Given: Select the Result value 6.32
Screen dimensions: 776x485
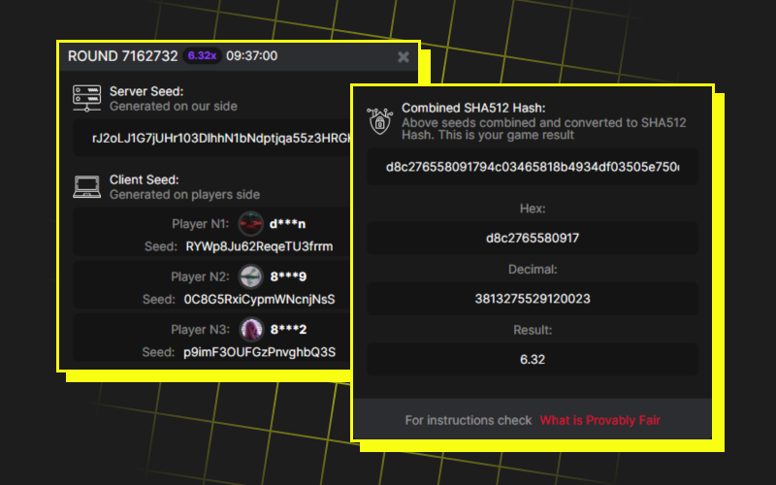Looking at the screenshot, I should click(x=532, y=359).
